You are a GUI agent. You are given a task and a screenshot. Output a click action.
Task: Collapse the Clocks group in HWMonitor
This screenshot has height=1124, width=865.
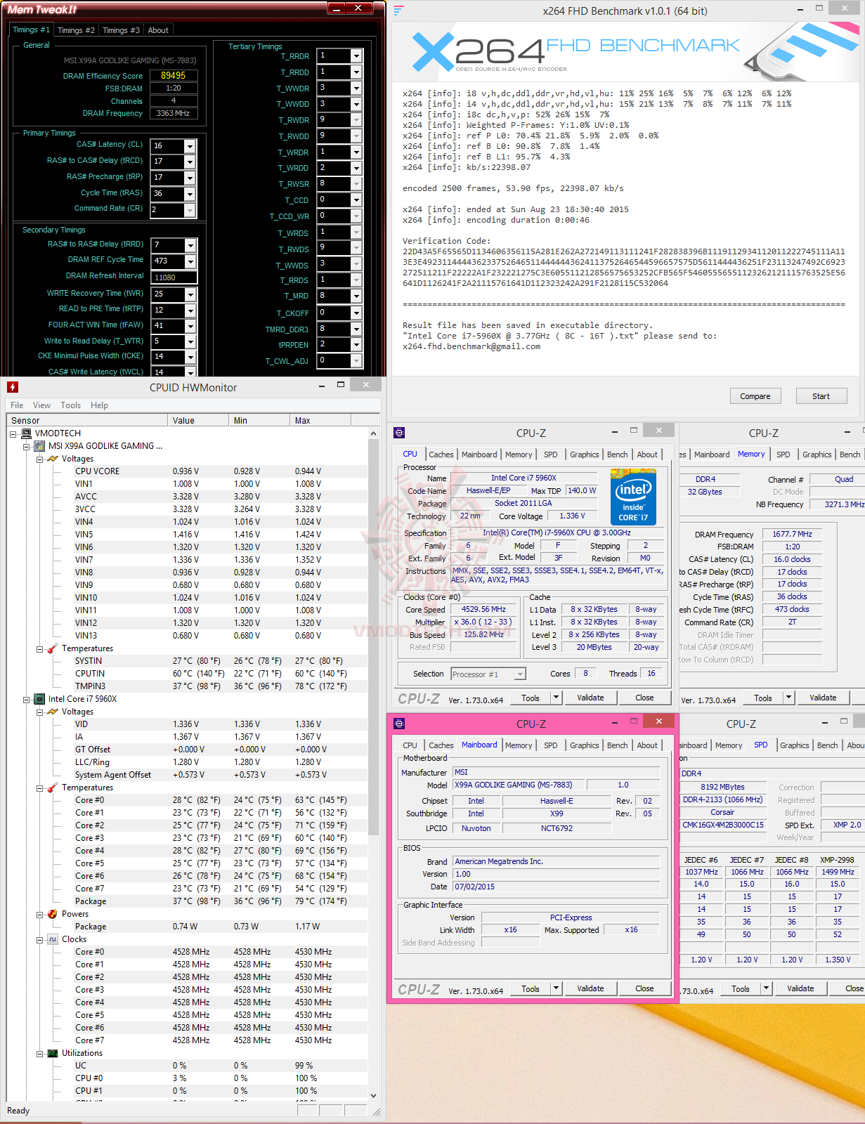(40, 940)
